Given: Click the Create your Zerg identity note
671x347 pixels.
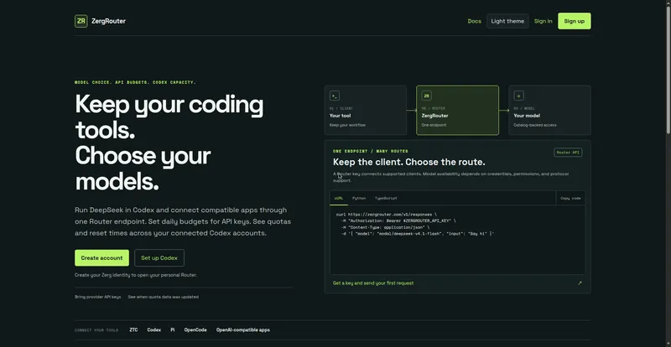Looking at the screenshot, I should point(136,275).
